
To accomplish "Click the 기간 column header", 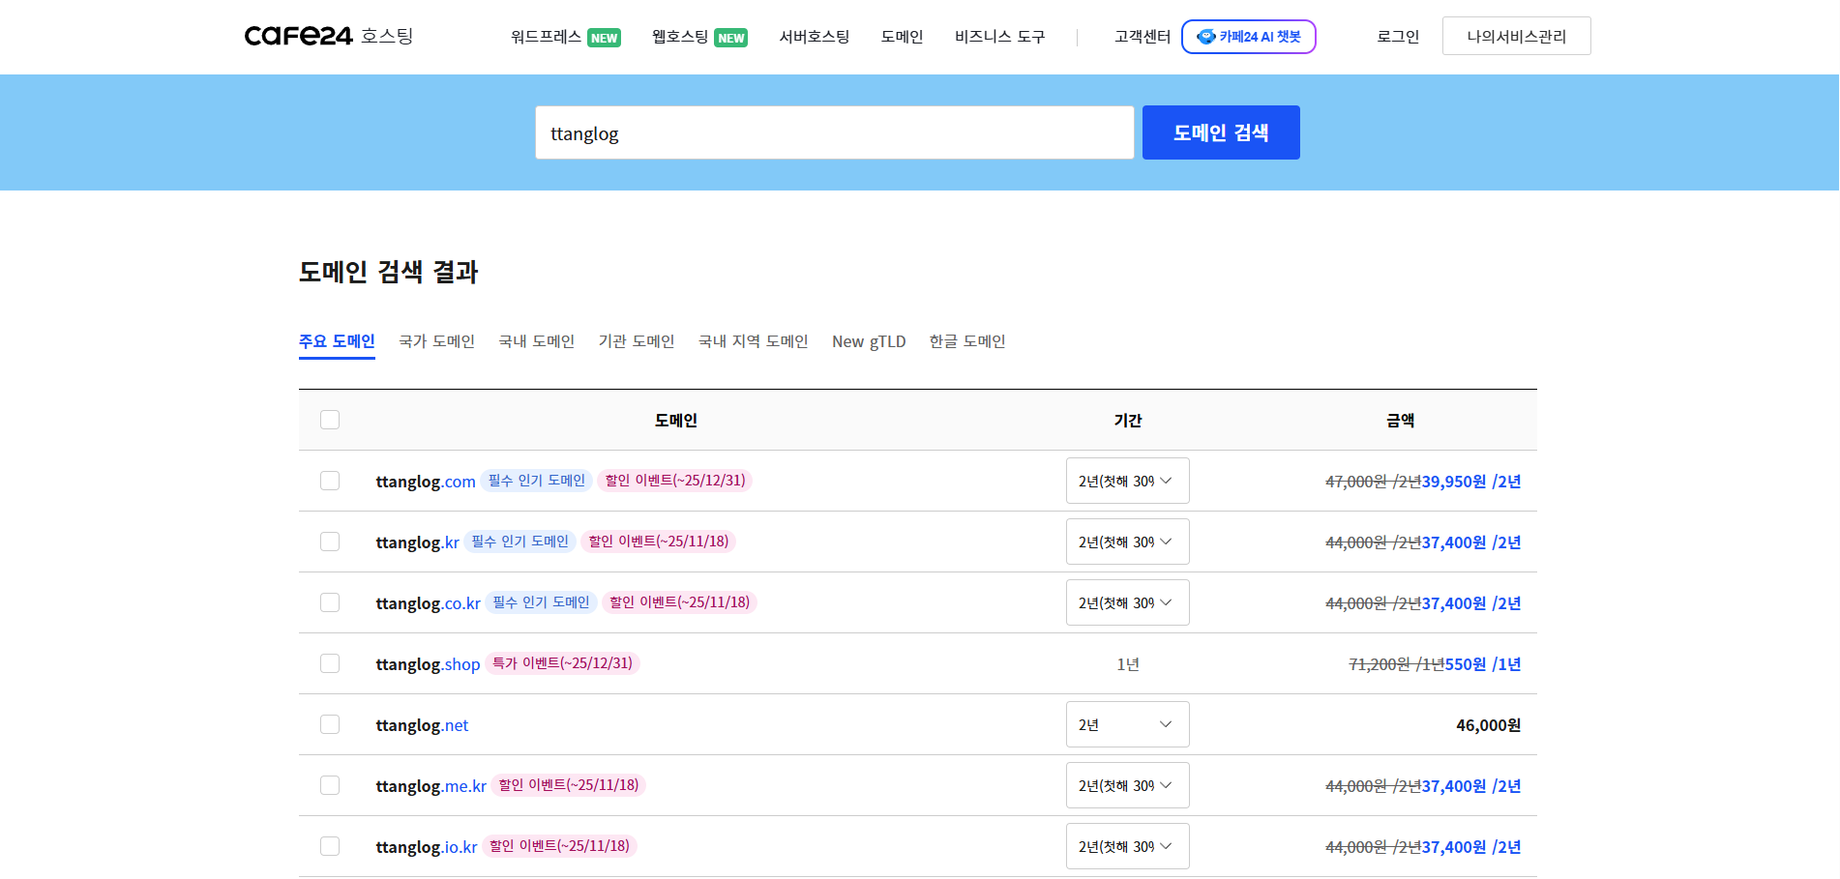I will point(1128,421).
